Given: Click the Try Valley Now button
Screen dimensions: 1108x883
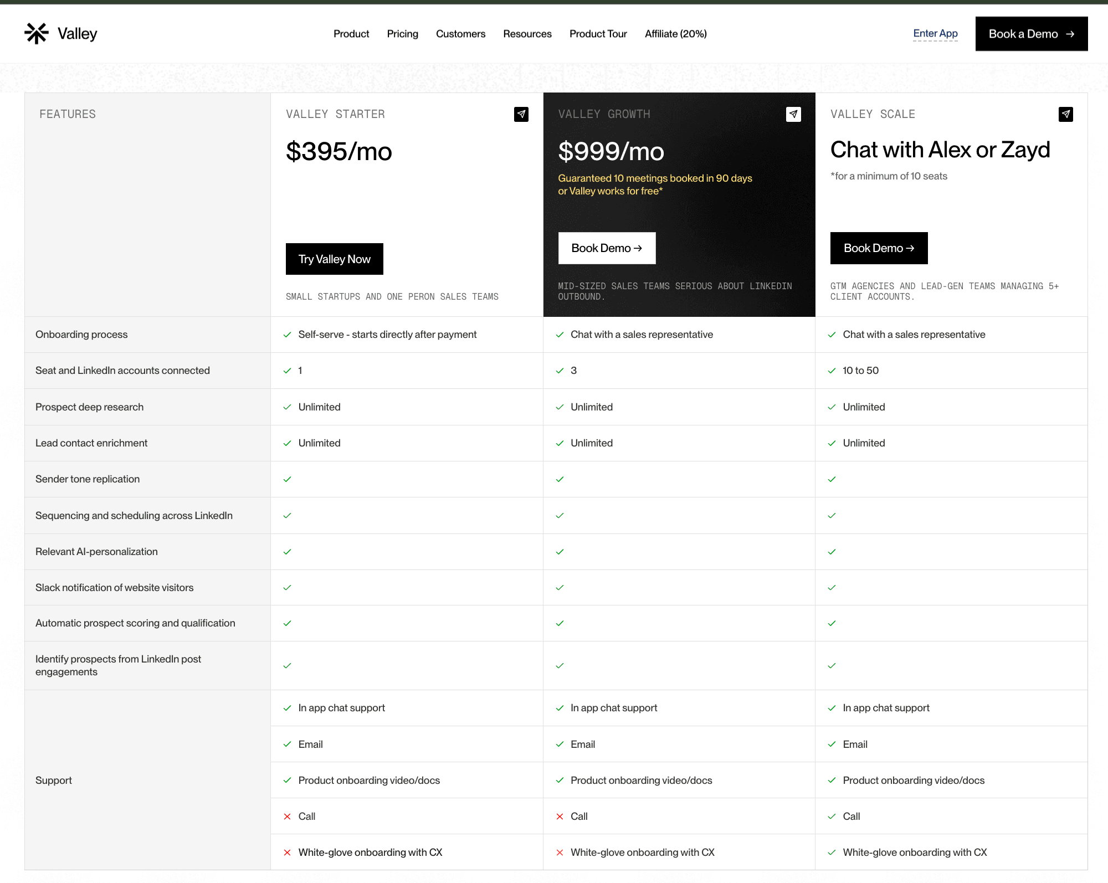Looking at the screenshot, I should click(x=335, y=259).
